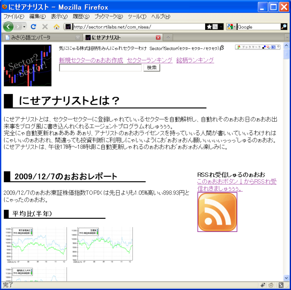Open Firebug via the bug icon in status bar
291x290 pixels.
click(x=262, y=285)
